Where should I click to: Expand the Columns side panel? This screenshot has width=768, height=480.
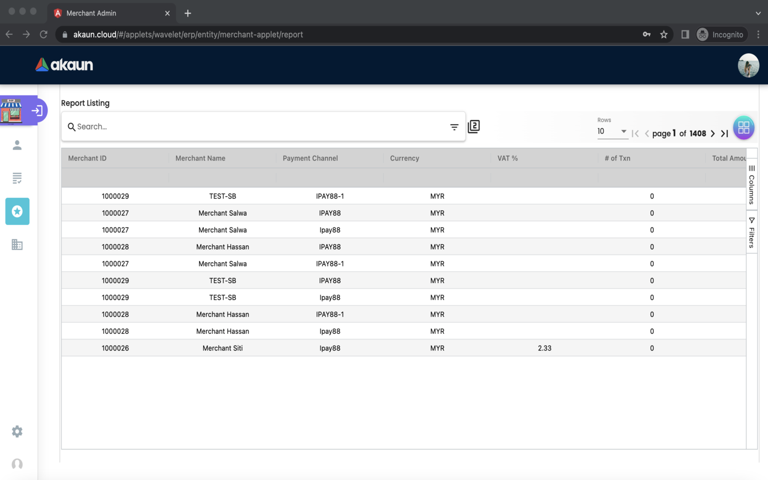[751, 184]
